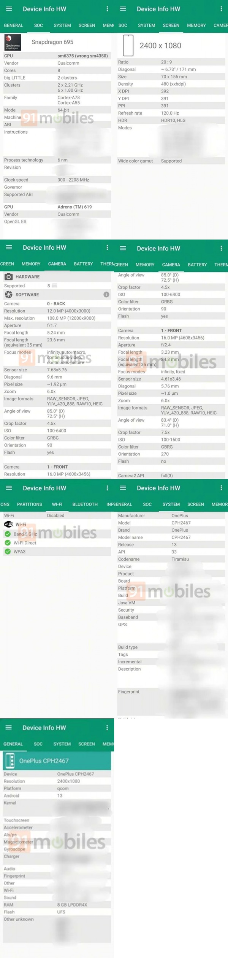
Task: Click the shutter icon beside SOFTWARE heading
Action: [8, 295]
